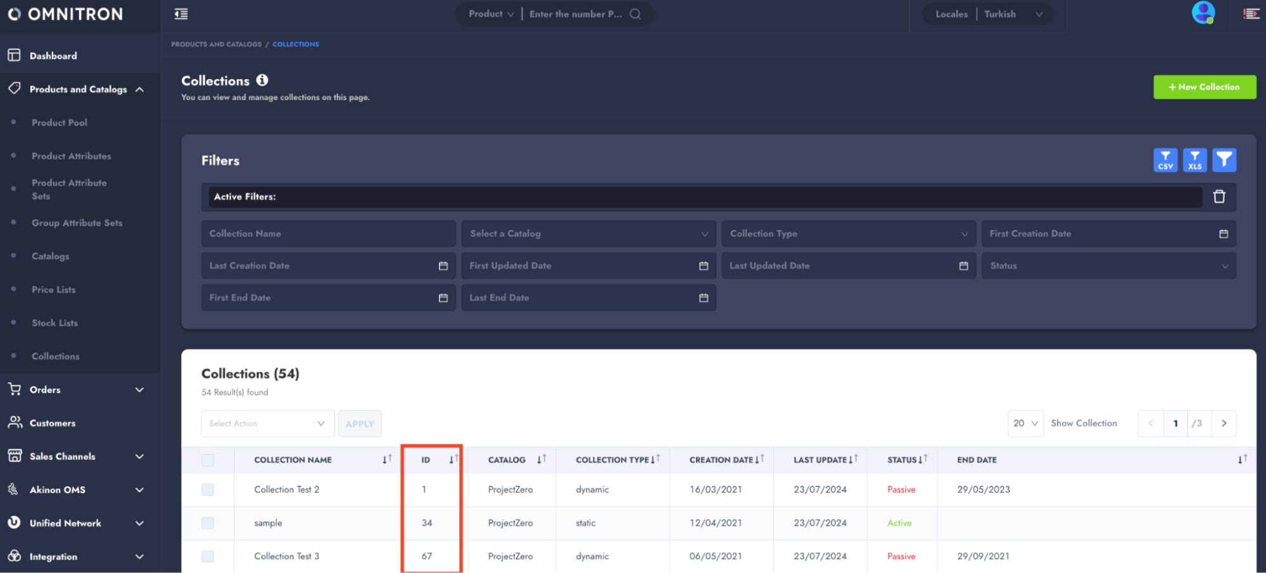Open the Collection Type dropdown
The width and height of the screenshot is (1266, 573).
(848, 234)
